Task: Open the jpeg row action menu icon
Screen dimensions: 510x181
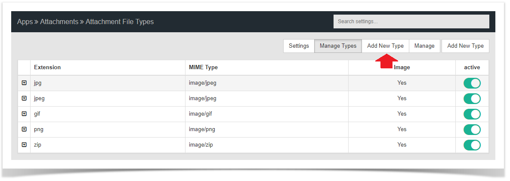Action: 24,98
